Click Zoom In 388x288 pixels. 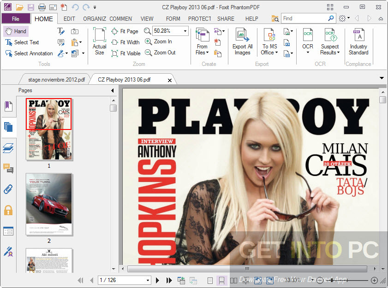(158, 41)
